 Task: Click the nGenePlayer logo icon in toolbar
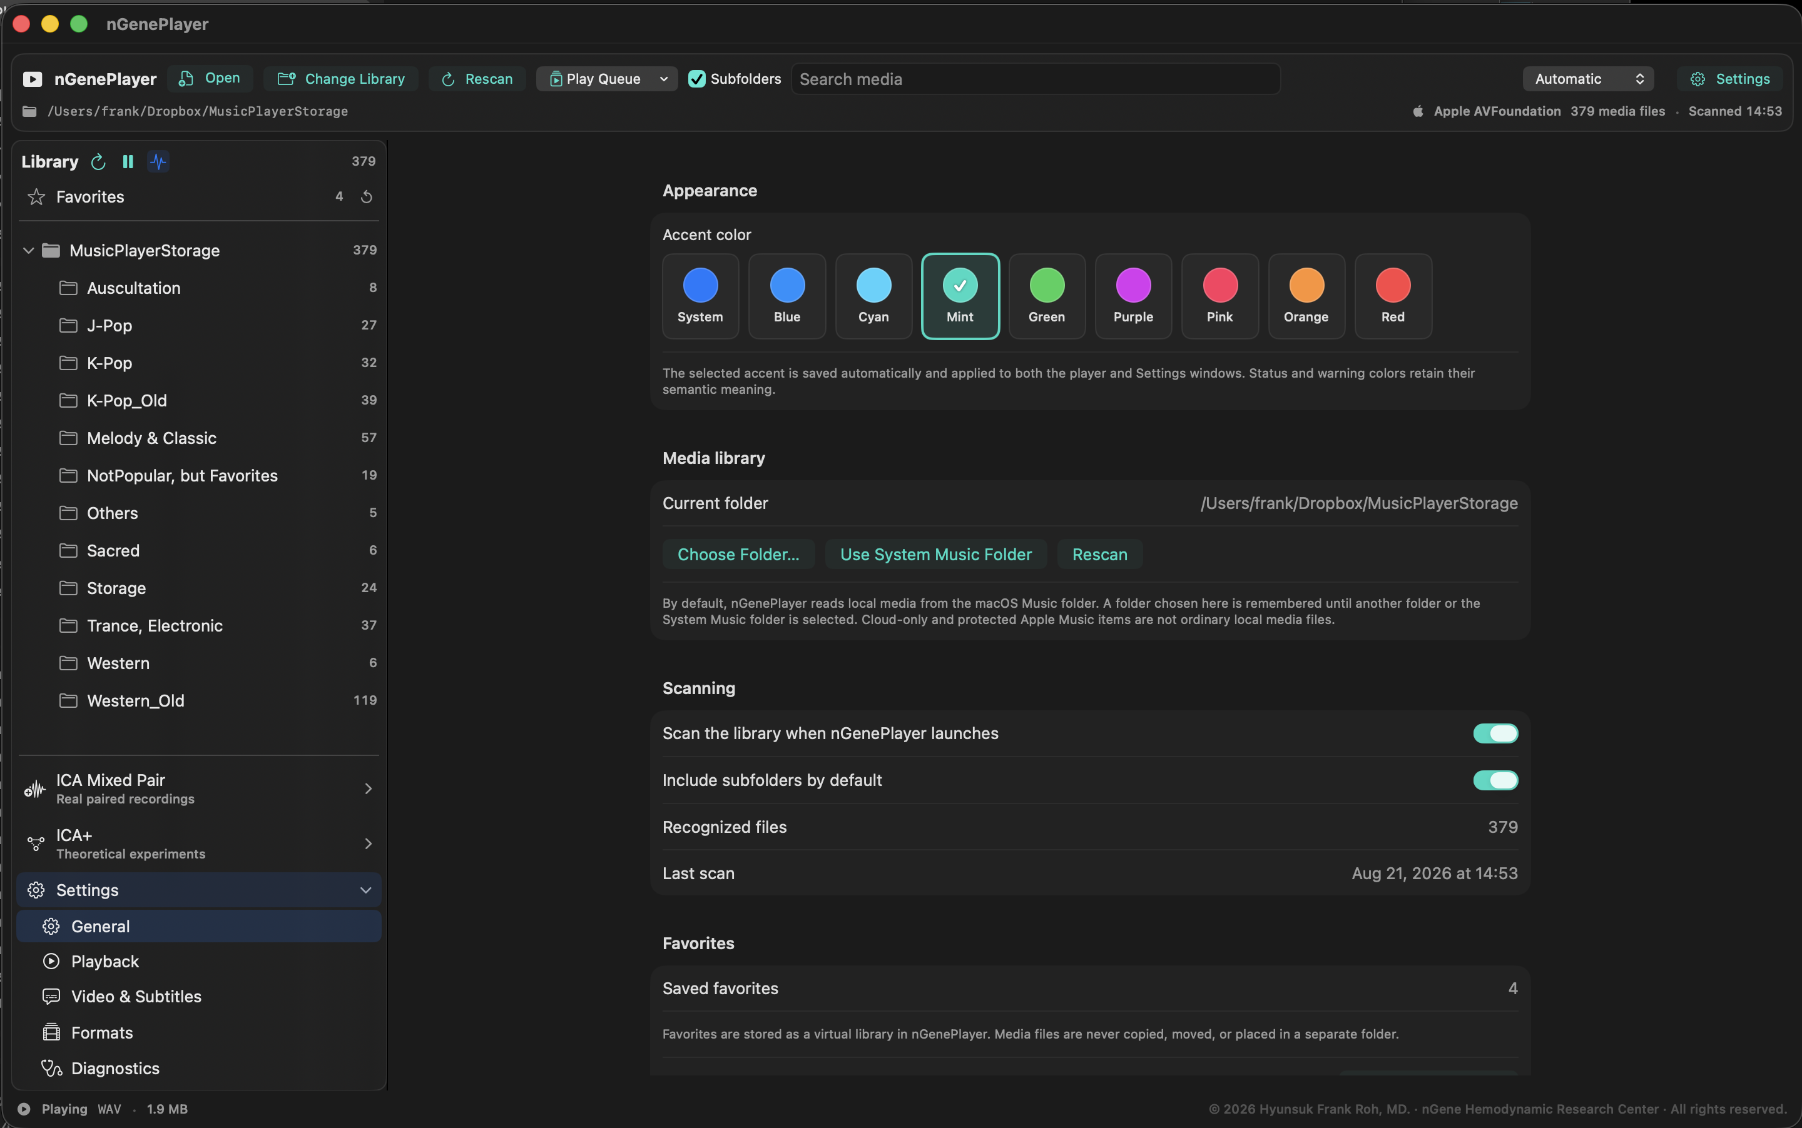(32, 79)
